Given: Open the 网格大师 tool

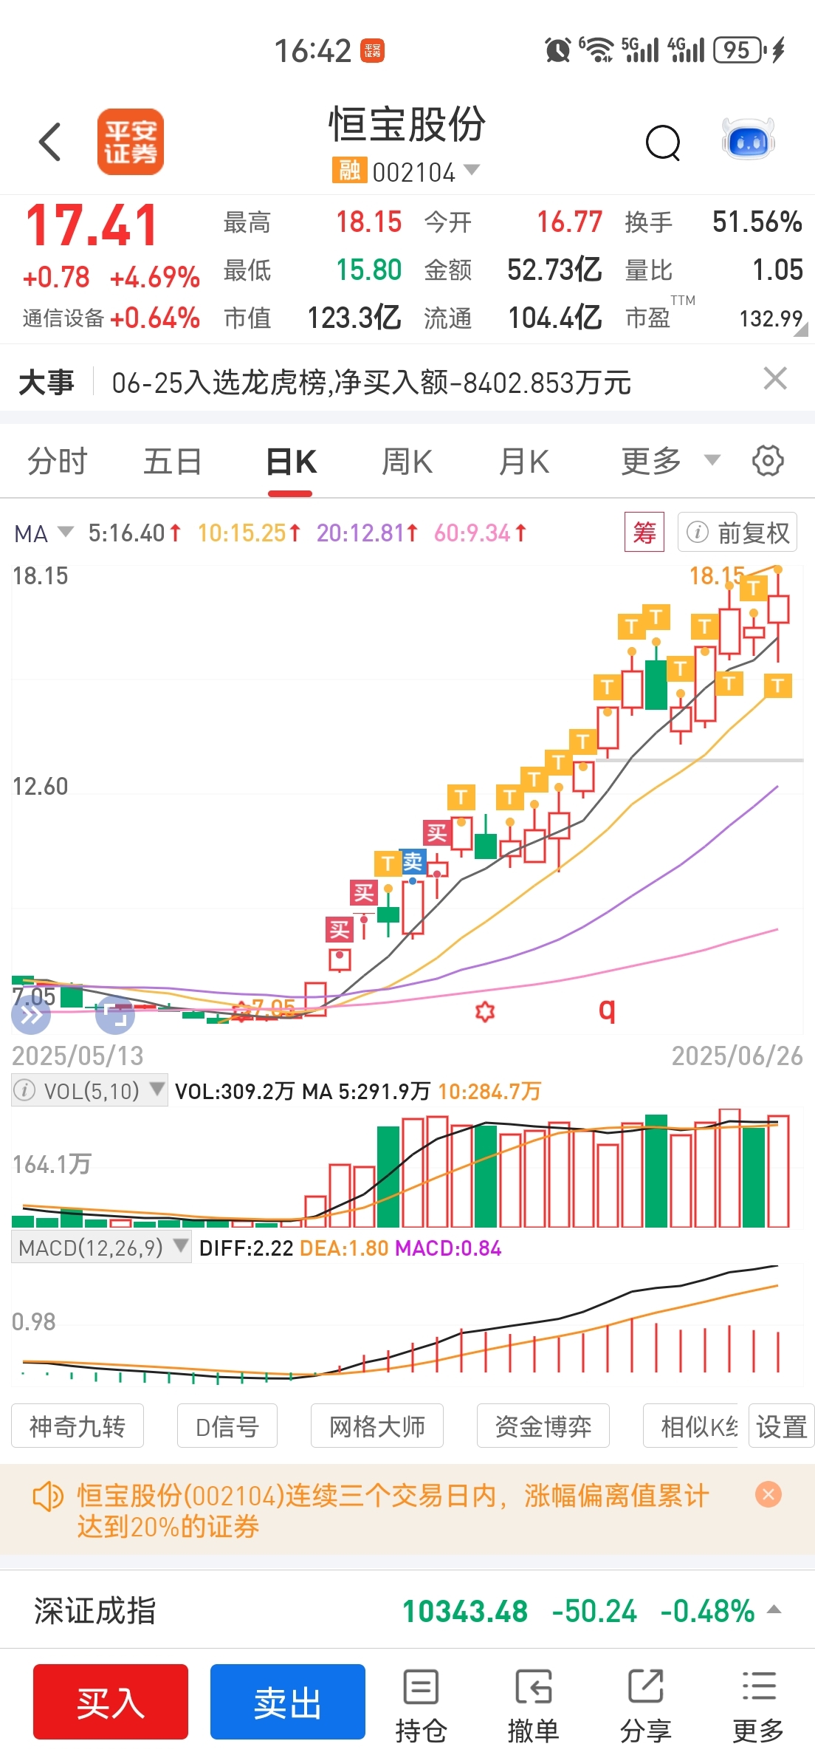Looking at the screenshot, I should tap(377, 1426).
